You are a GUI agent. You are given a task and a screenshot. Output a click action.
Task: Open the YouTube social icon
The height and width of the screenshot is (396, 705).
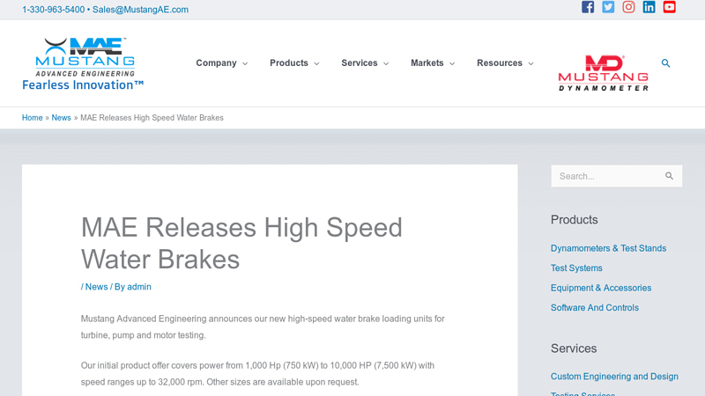click(669, 7)
